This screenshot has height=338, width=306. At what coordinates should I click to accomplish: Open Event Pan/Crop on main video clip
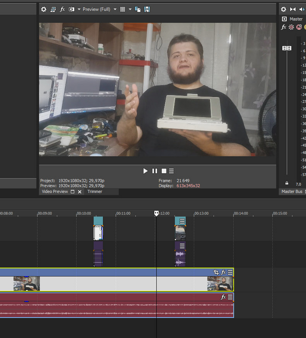click(x=216, y=272)
